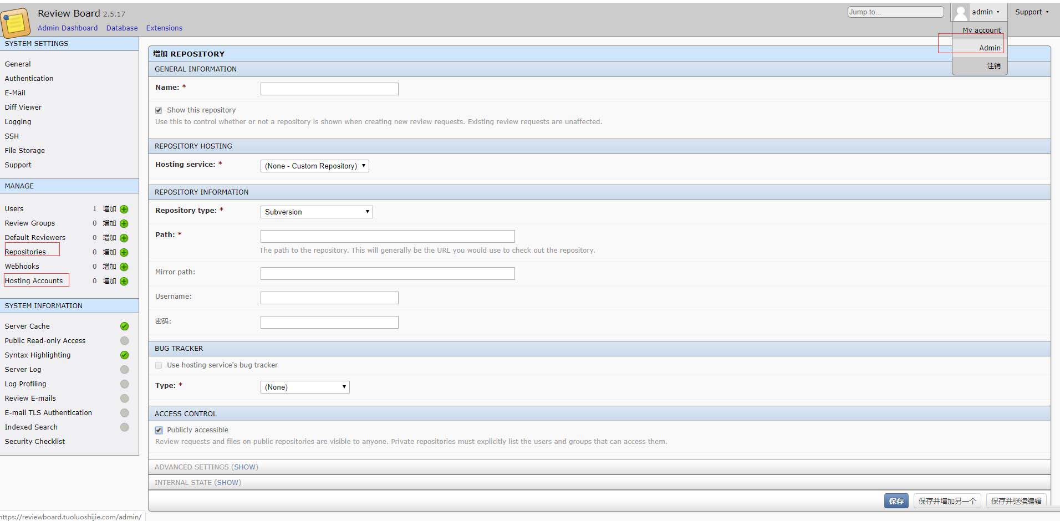
Task: Click the 保存并增加另一个 button
Action: (947, 501)
